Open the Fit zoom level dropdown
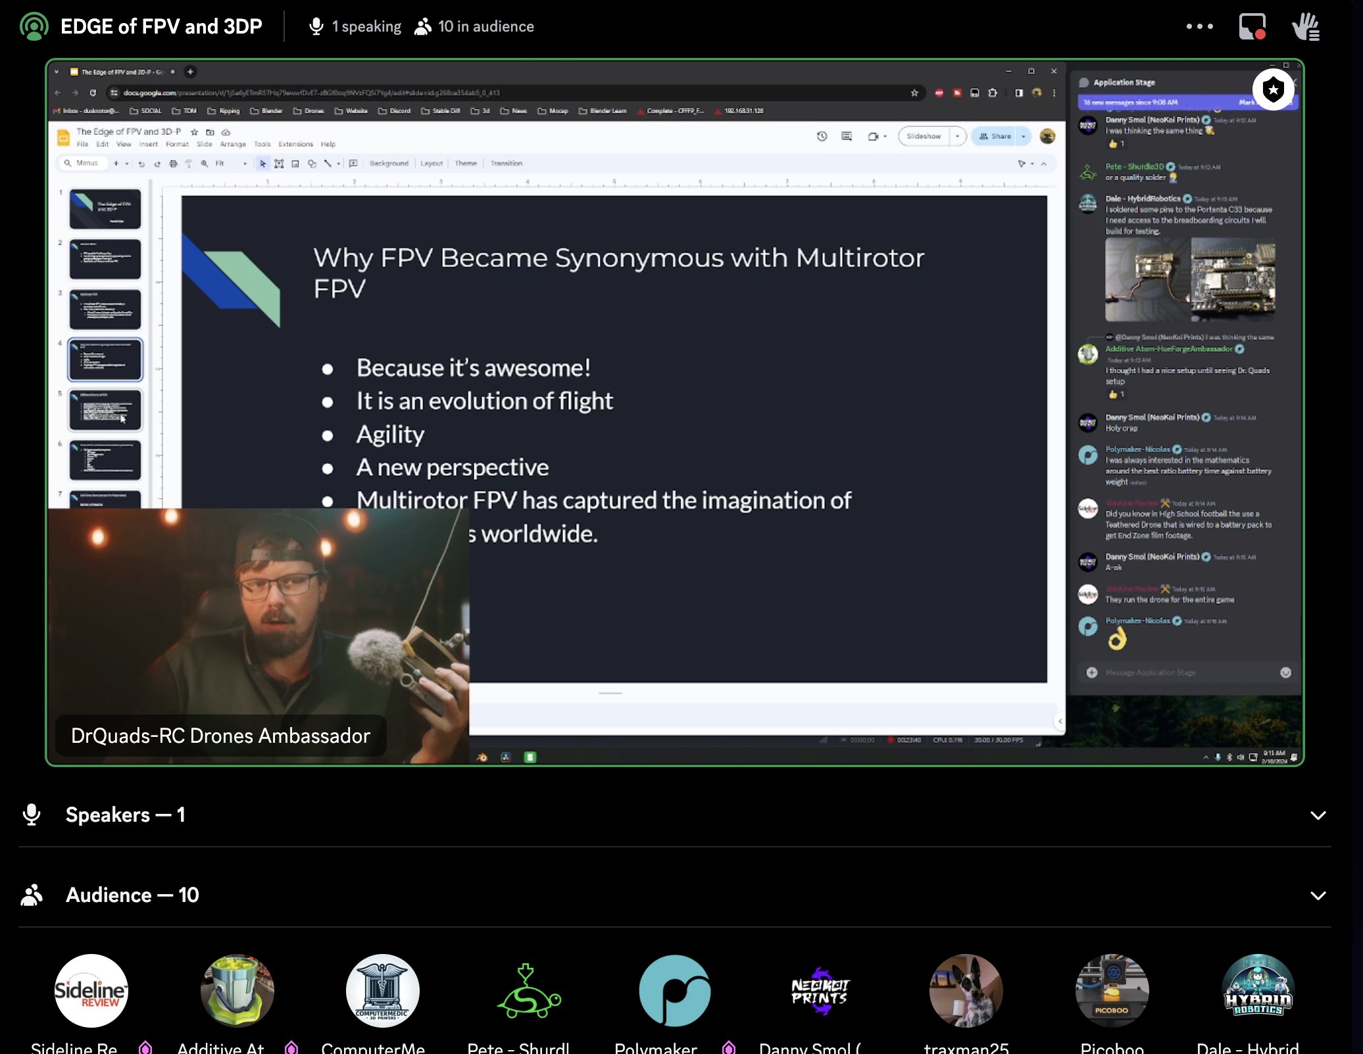This screenshot has height=1054, width=1363. tap(232, 164)
